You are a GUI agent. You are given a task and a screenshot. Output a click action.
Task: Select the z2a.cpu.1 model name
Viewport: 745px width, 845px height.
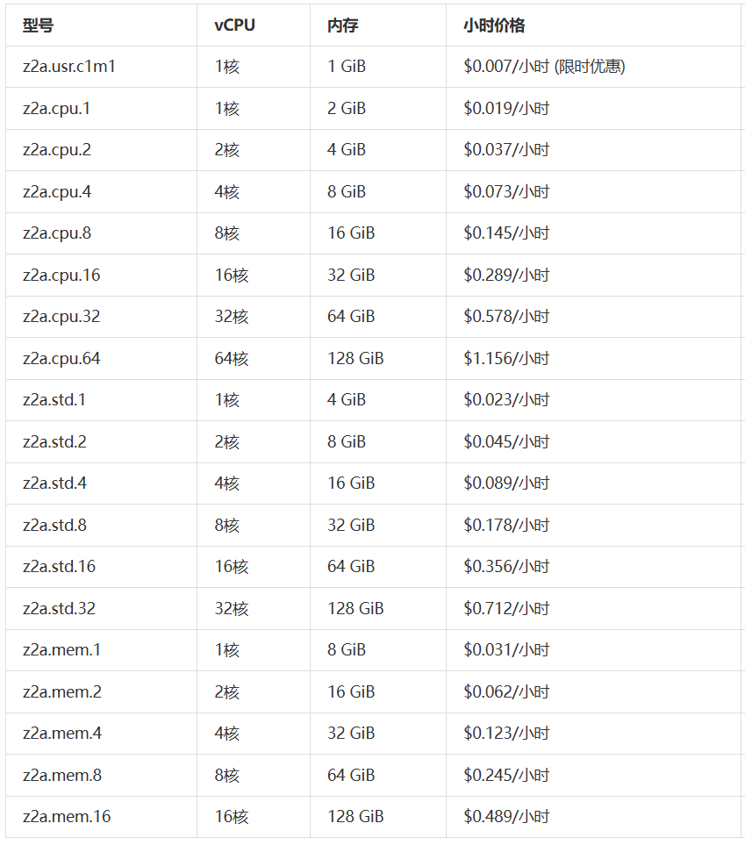[x=56, y=109]
